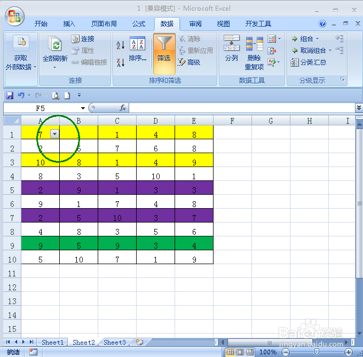Open the customize quick access toolbar menu
The image size is (363, 357).
[79, 95]
